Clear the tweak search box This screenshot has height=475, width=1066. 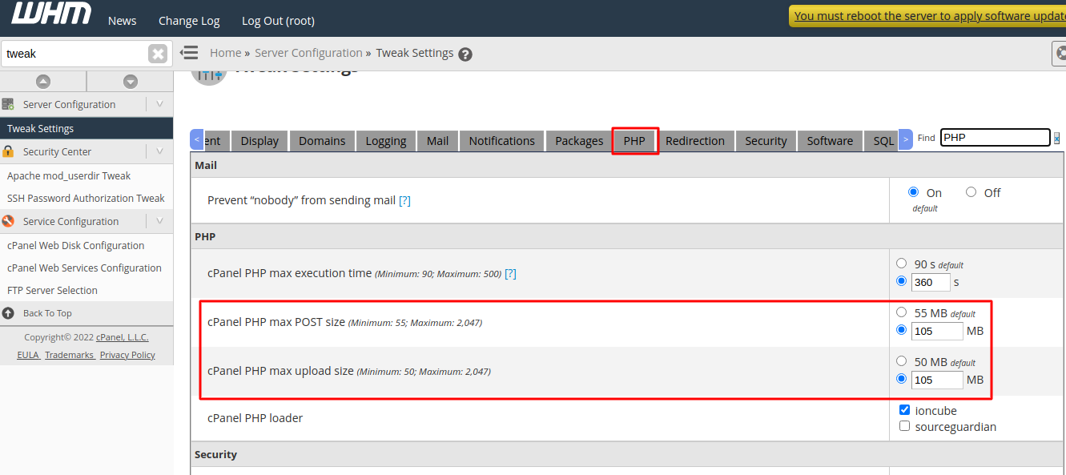tap(158, 54)
